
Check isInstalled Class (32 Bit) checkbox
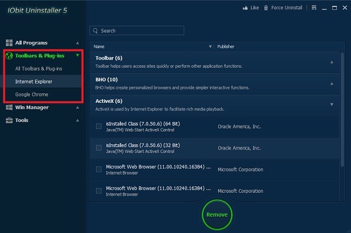click(x=99, y=148)
